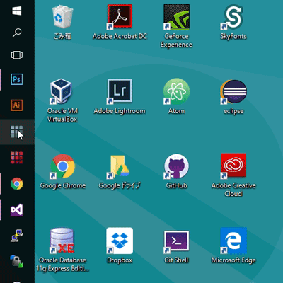This screenshot has height=283, width=283.
Task: Select the Oracle VM VirtualBox shortcut
Action: click(x=62, y=100)
